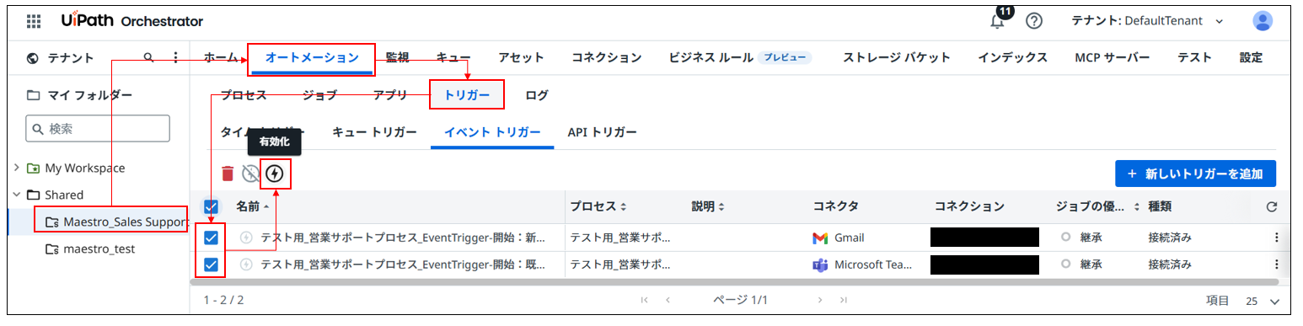This screenshot has width=1303, height=326.
Task: Switch to the プロセス sub-tab
Action: 244,95
